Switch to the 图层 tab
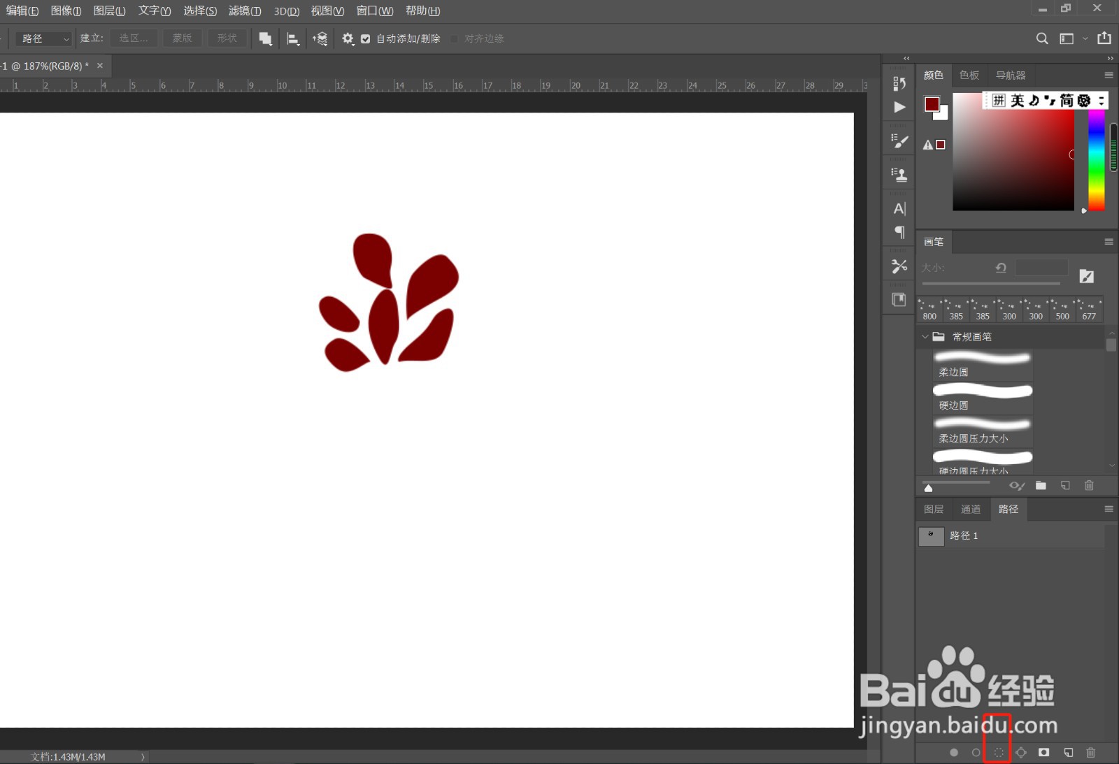The image size is (1119, 764). pos(934,509)
